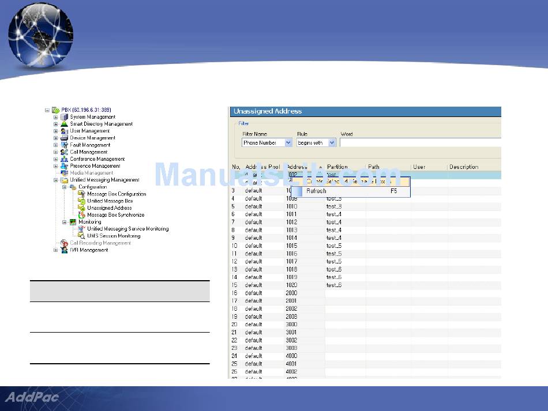Click the Unified Message Box icon
The width and height of the screenshot is (548, 411).
[82, 201]
